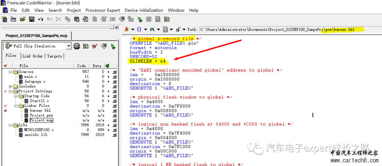Image resolution: width=382 pixels, height=166 pixels.
Task: Click the Paste clipboard icon
Action: click(76, 19)
